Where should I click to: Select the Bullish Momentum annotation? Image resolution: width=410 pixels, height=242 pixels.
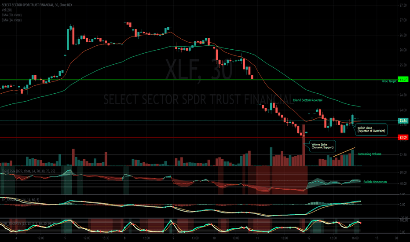tap(375, 182)
